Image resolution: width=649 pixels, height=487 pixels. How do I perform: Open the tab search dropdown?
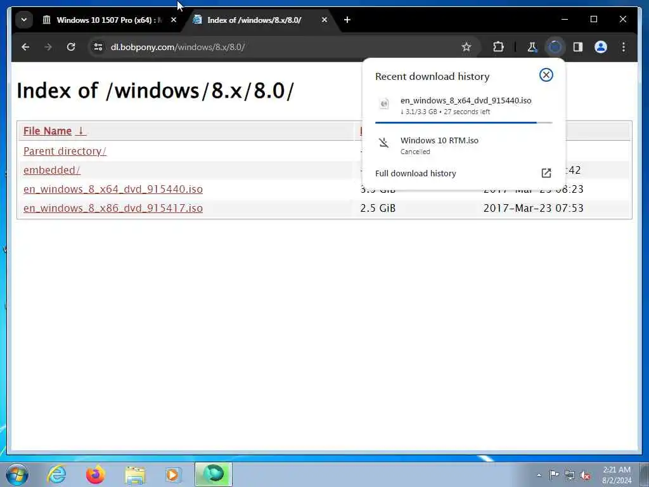pyautogui.click(x=24, y=20)
